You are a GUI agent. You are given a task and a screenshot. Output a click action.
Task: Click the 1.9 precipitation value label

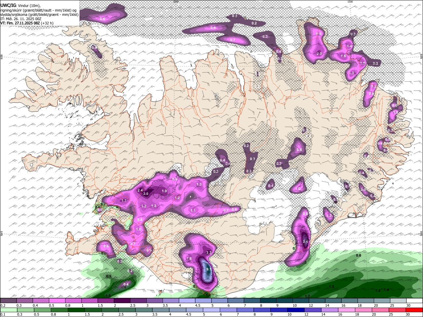164,191
